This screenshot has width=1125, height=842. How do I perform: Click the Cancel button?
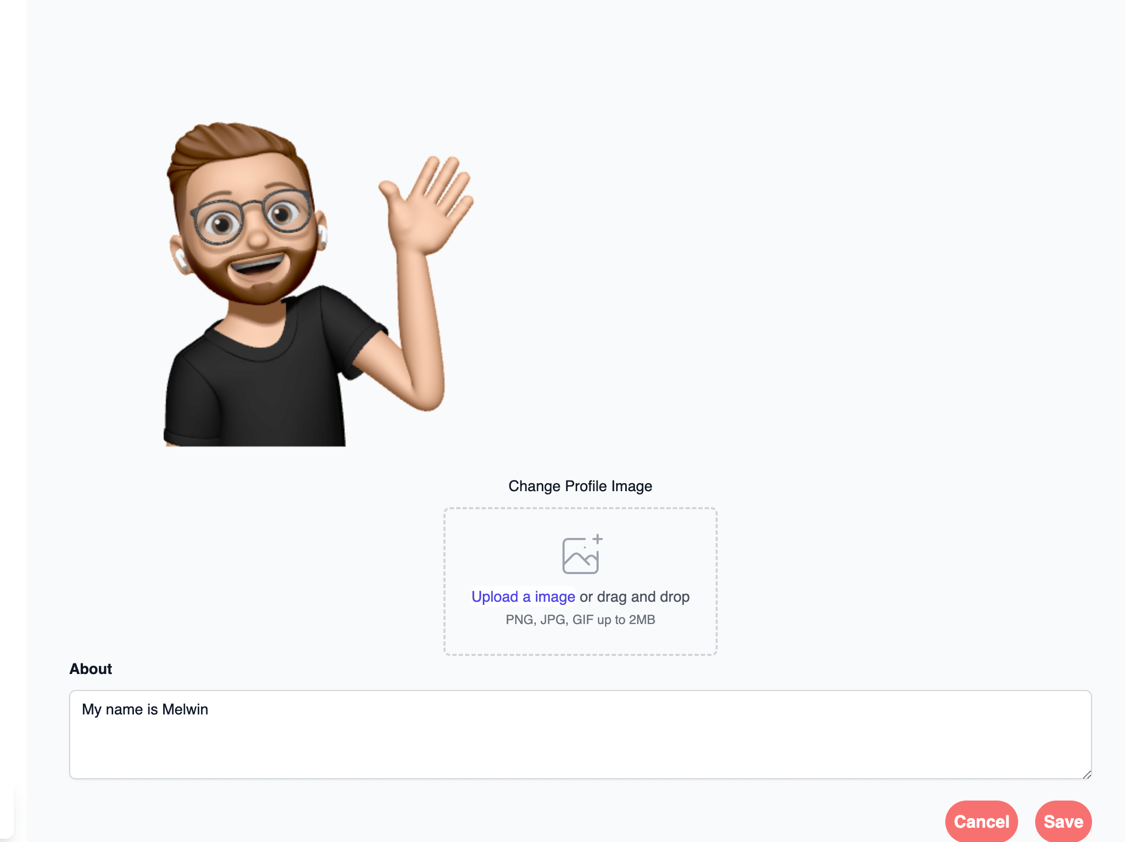981,821
